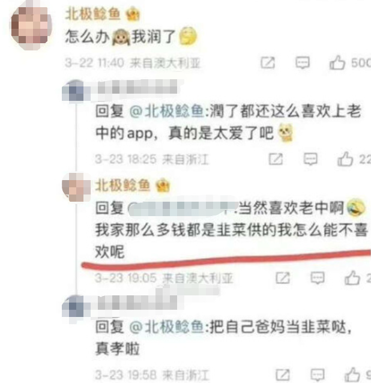Open 北极鲶鱼 username on the 19:05 reply

point(122,185)
